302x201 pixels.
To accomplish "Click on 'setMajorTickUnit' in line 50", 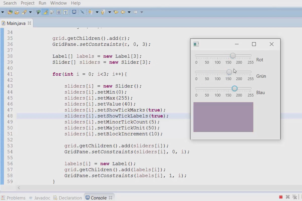I will click(x=121, y=128).
